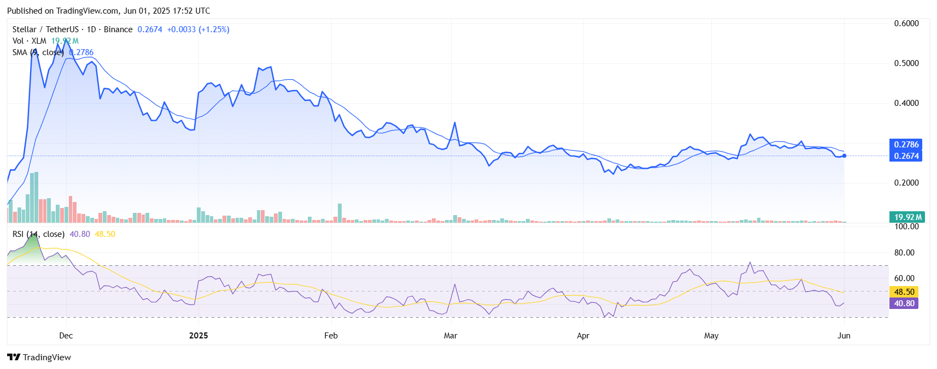Click the green 19.92 M volume tag

point(906,217)
